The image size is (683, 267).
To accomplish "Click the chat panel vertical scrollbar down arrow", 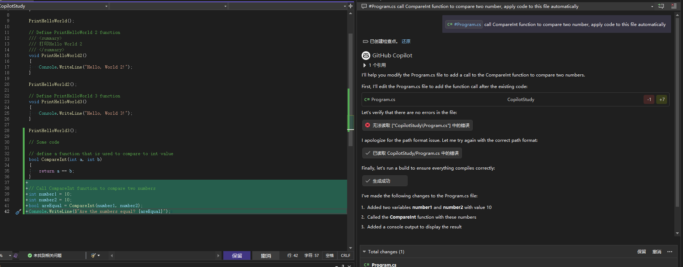I will (677, 233).
